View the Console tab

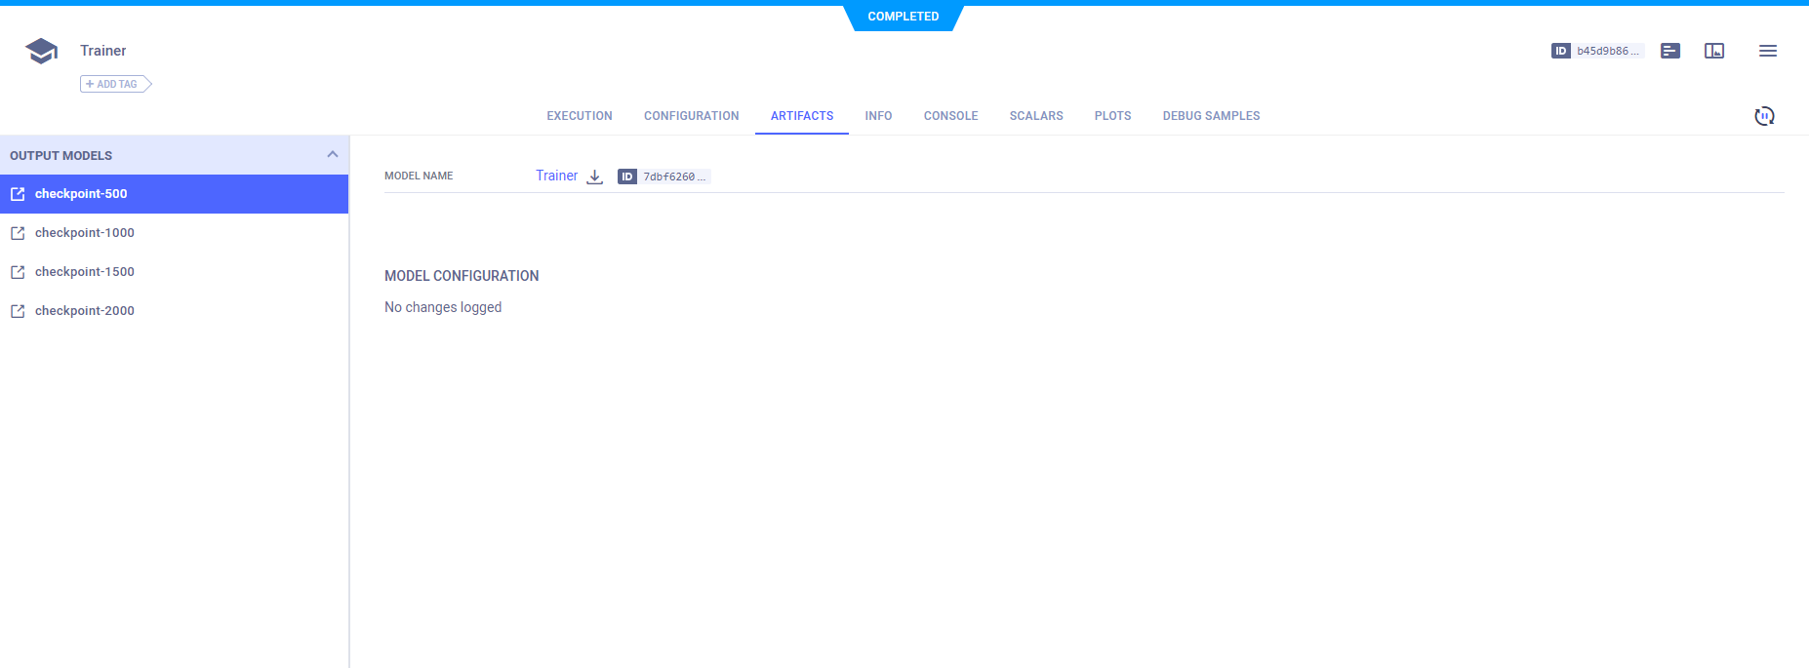click(950, 116)
